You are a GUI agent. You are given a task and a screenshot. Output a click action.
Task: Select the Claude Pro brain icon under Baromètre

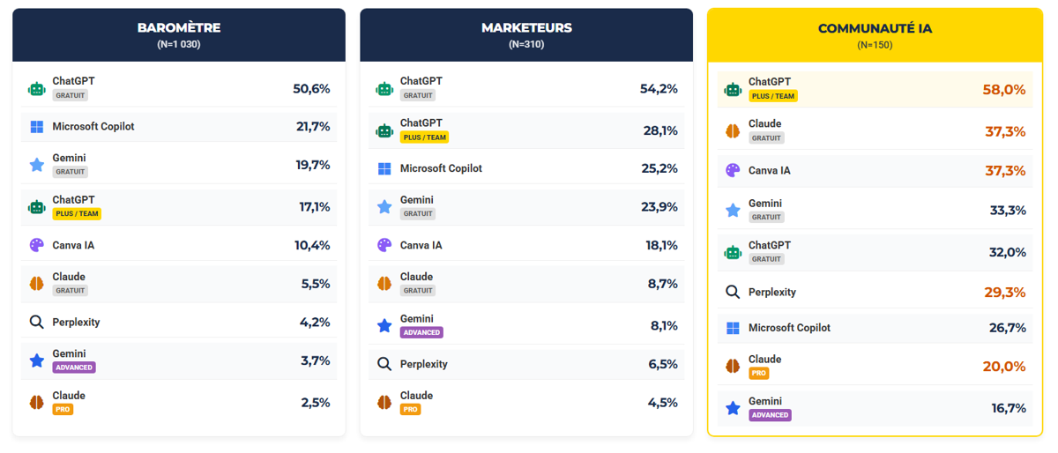click(x=36, y=403)
